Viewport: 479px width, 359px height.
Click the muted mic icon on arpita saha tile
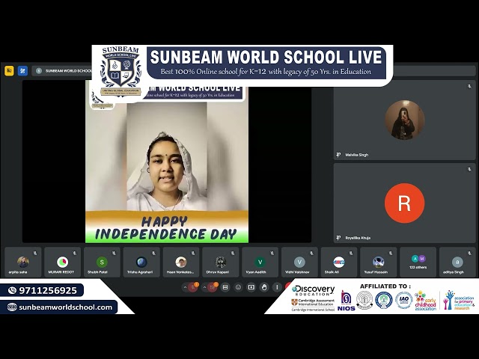point(35,253)
